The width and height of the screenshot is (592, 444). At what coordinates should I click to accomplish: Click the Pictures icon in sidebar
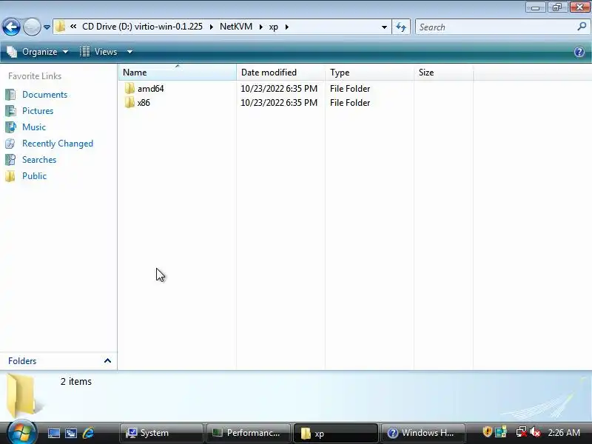10,110
